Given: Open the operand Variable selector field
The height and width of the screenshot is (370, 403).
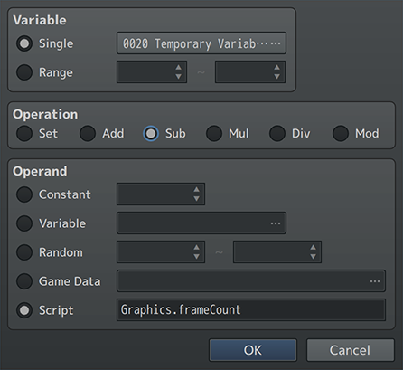Looking at the screenshot, I should [201, 223].
